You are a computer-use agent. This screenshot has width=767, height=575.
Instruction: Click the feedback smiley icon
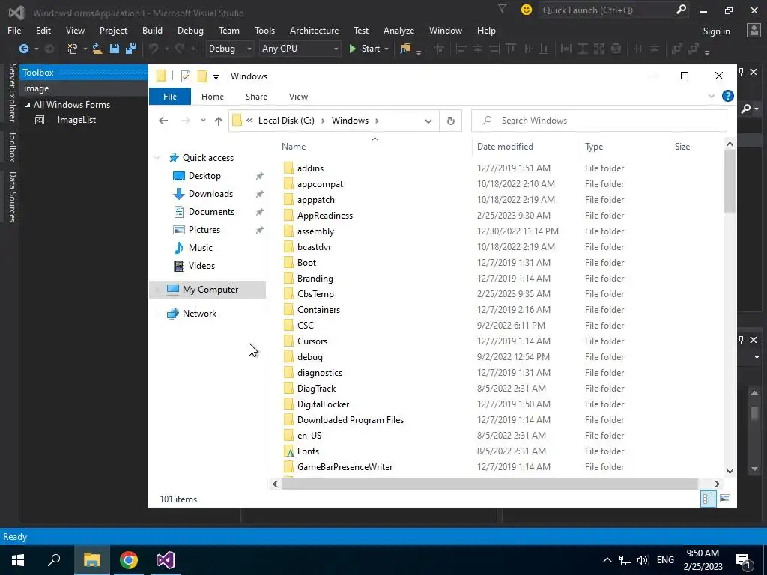pyautogui.click(x=527, y=10)
